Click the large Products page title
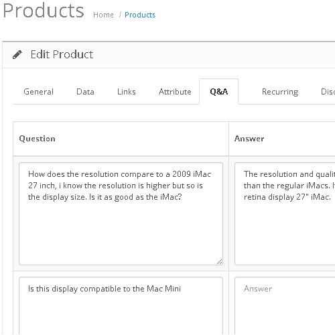The image size is (335, 335). coord(44,11)
